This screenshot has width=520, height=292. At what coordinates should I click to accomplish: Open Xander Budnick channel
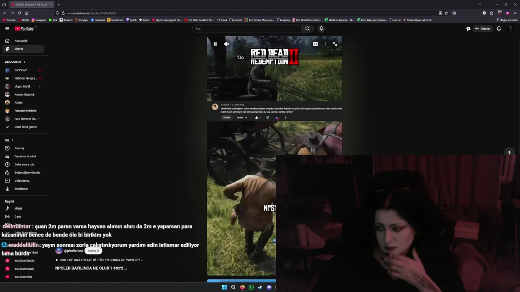point(23,94)
